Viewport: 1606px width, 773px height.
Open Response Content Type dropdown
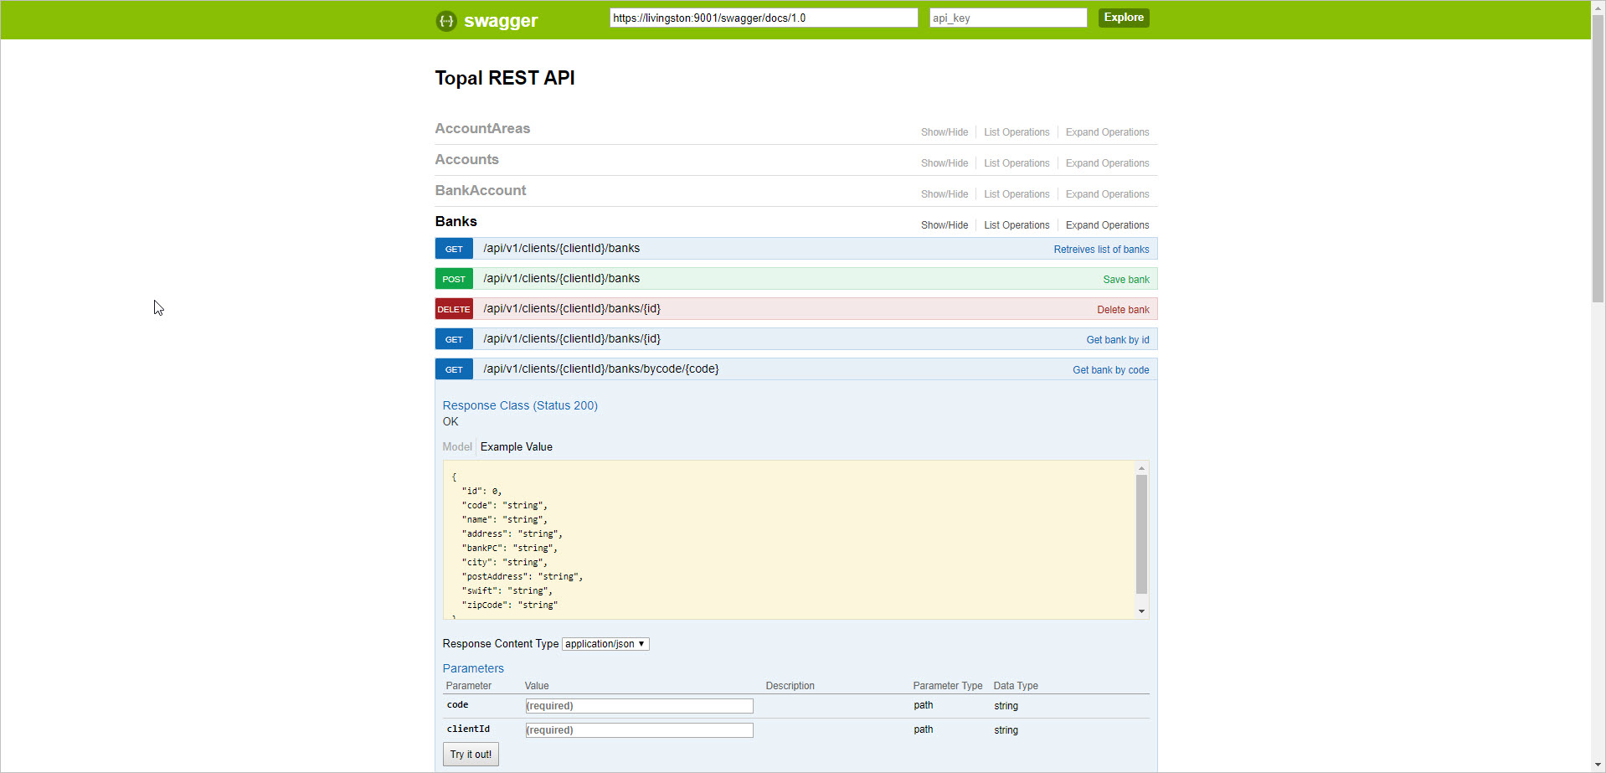605,644
